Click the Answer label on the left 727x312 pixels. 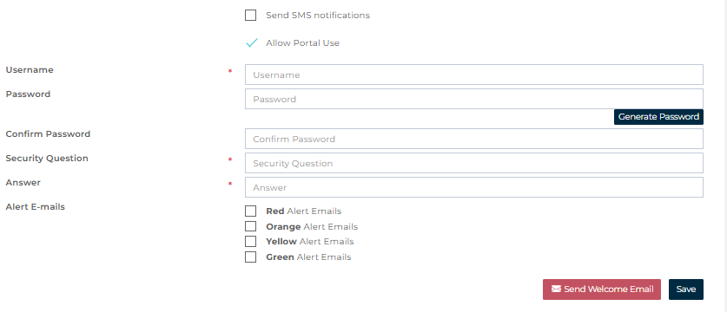click(x=23, y=183)
